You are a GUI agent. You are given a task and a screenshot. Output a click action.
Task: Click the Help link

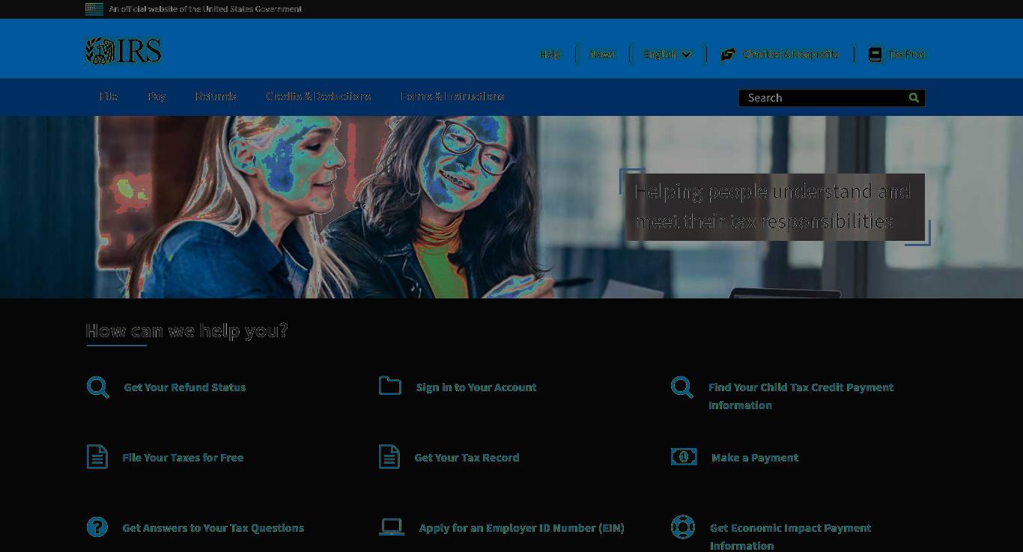pyautogui.click(x=550, y=55)
